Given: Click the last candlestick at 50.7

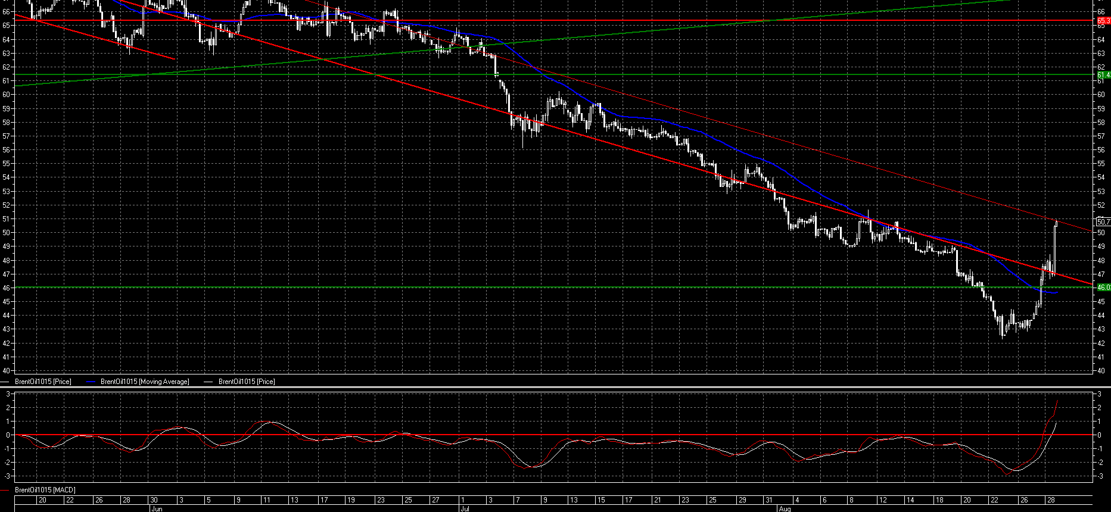Looking at the screenshot, I should pyautogui.click(x=1056, y=224).
